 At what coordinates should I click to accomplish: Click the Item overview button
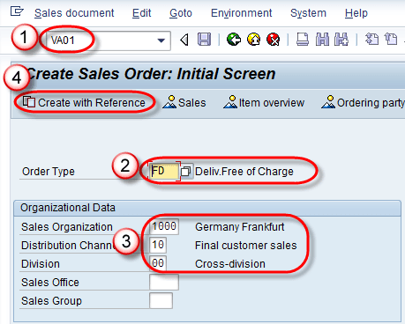[264, 102]
